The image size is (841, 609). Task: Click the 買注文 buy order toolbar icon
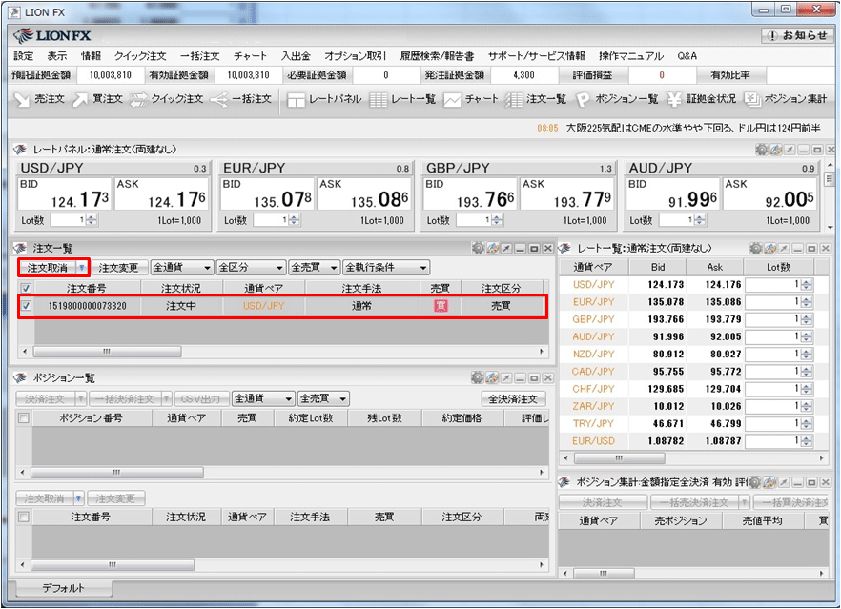[x=97, y=99]
